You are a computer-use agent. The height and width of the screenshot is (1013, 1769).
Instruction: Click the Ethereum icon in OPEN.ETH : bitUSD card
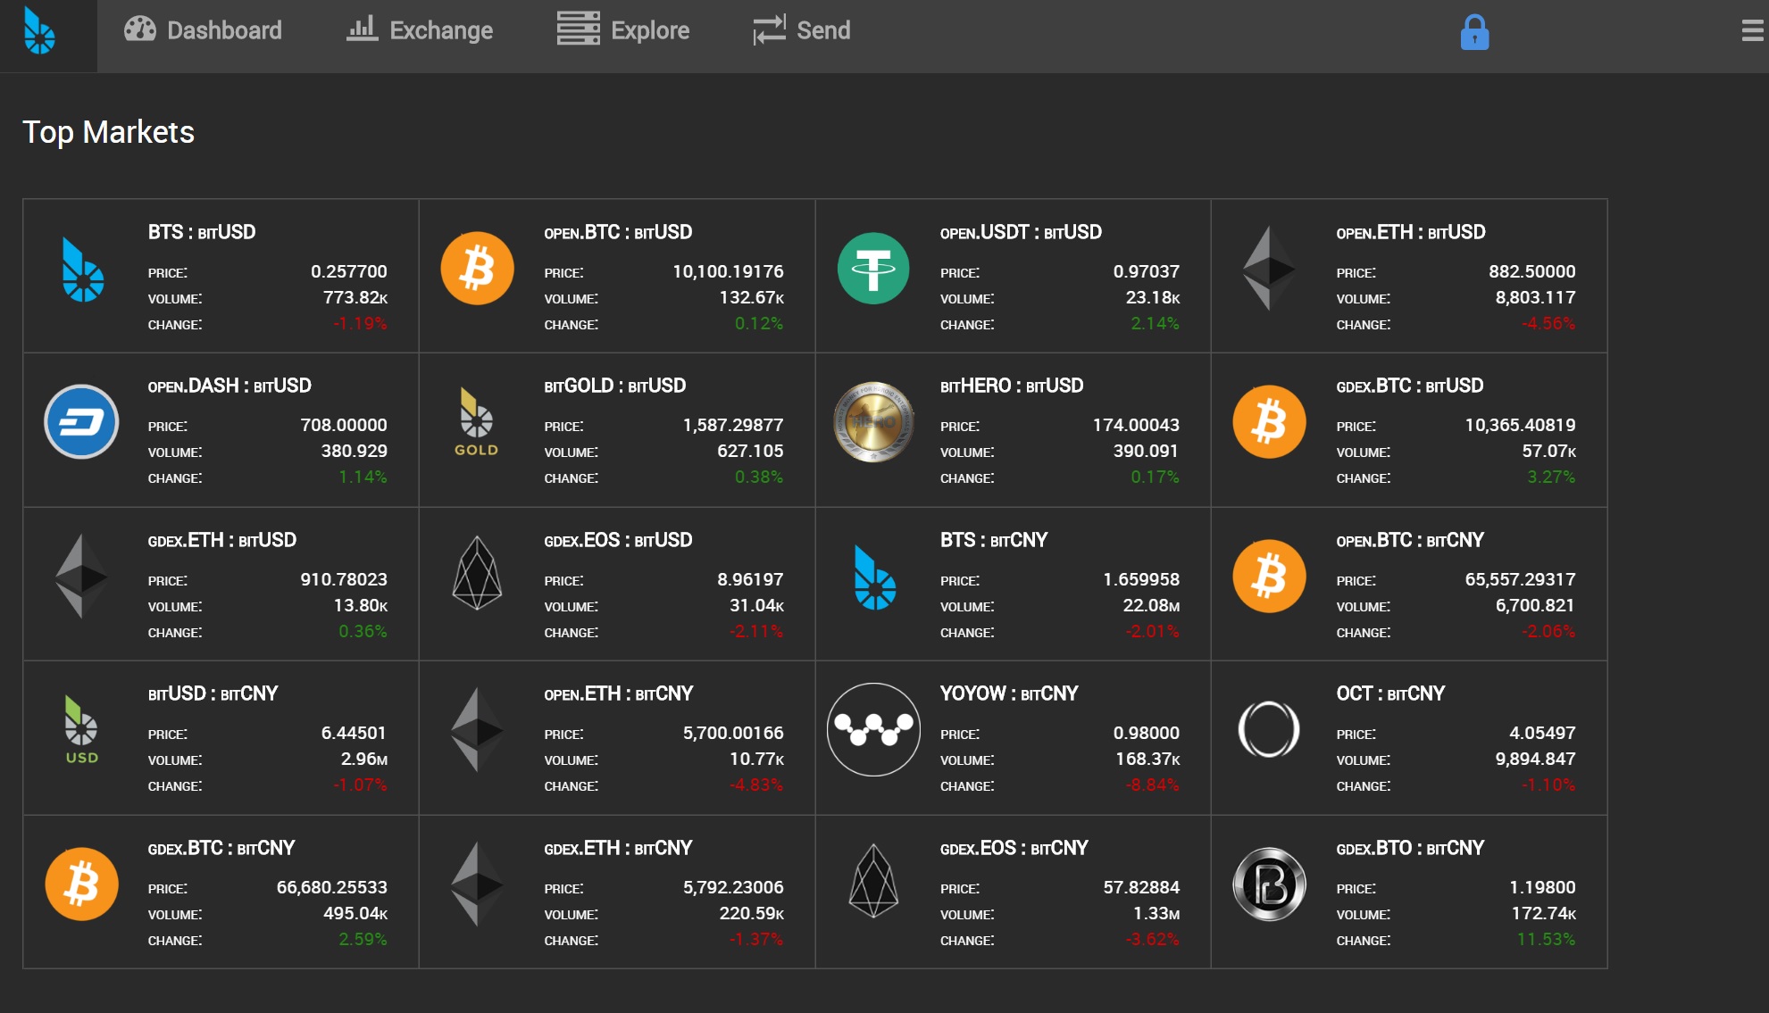(x=1269, y=268)
